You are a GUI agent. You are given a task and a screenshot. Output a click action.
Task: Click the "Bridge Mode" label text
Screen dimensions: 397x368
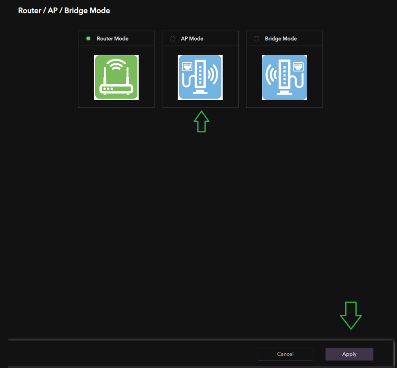[281, 39]
